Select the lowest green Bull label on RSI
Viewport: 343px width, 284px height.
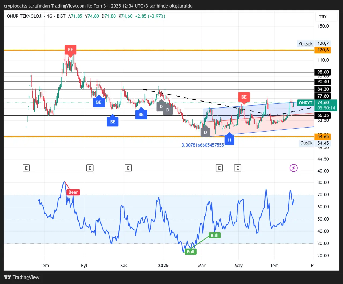click(191, 252)
